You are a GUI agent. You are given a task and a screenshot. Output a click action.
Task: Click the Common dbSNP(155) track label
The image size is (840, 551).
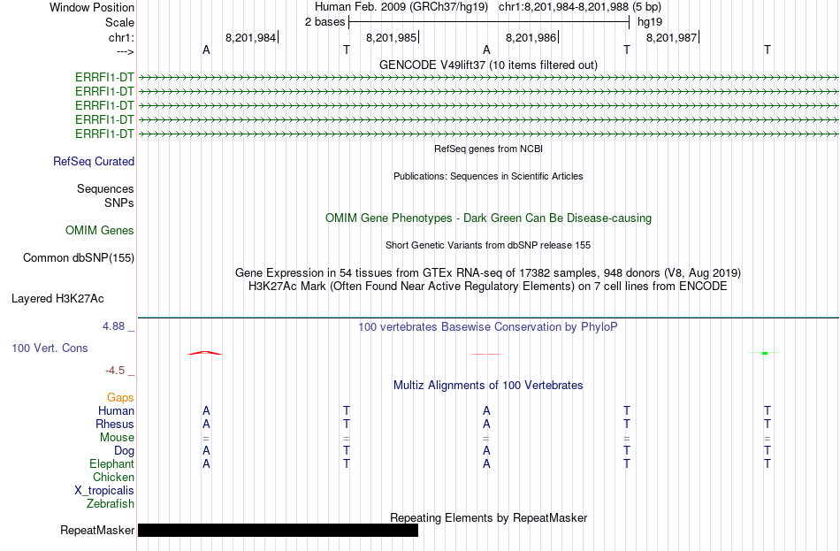[x=79, y=258]
